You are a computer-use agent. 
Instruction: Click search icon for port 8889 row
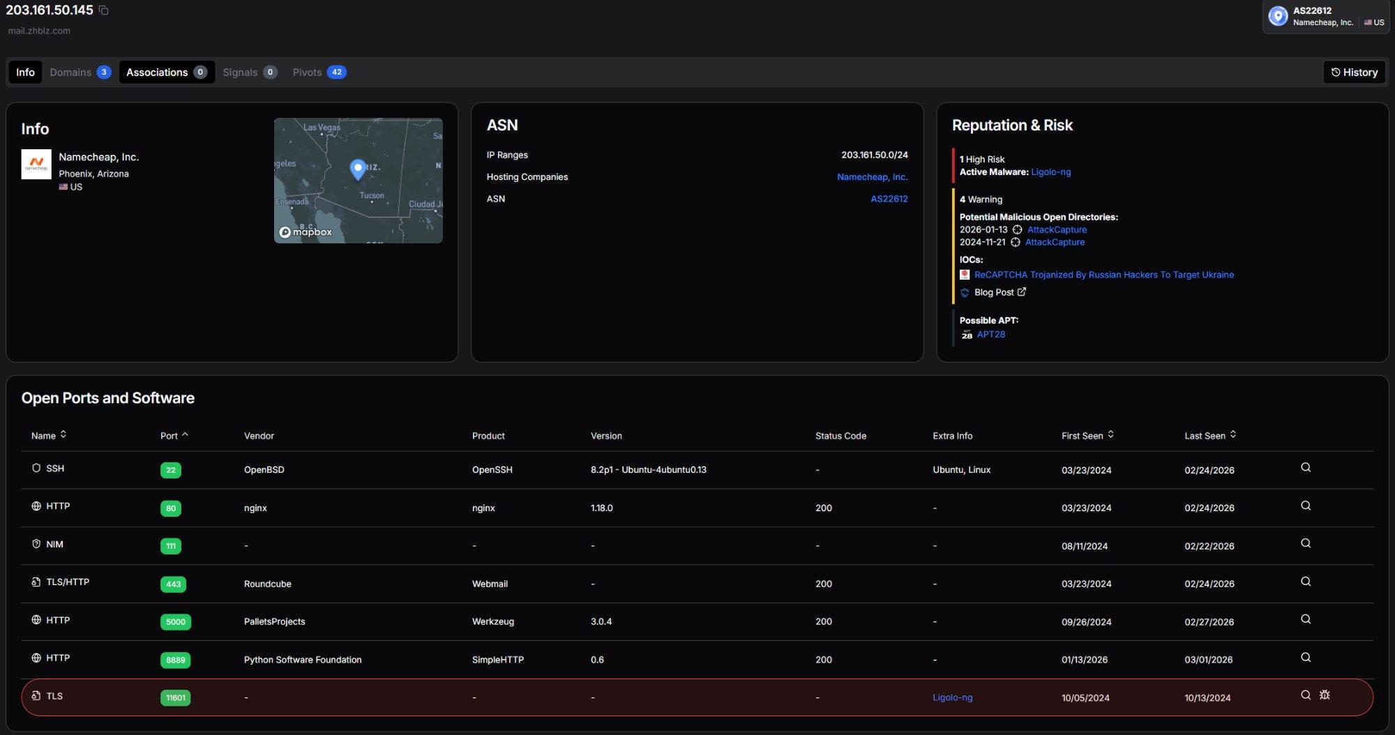point(1306,658)
